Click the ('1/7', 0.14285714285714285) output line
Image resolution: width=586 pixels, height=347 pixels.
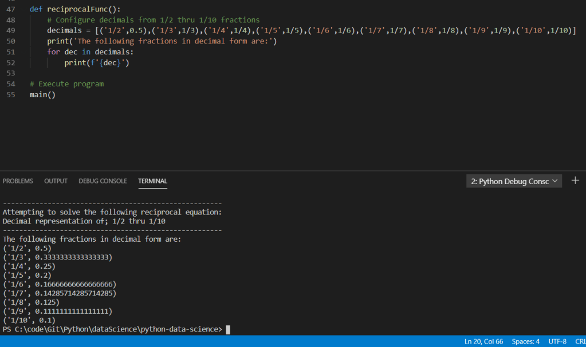[60, 293]
